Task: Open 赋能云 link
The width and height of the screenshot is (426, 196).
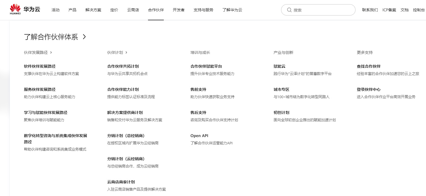Action: 279,66
